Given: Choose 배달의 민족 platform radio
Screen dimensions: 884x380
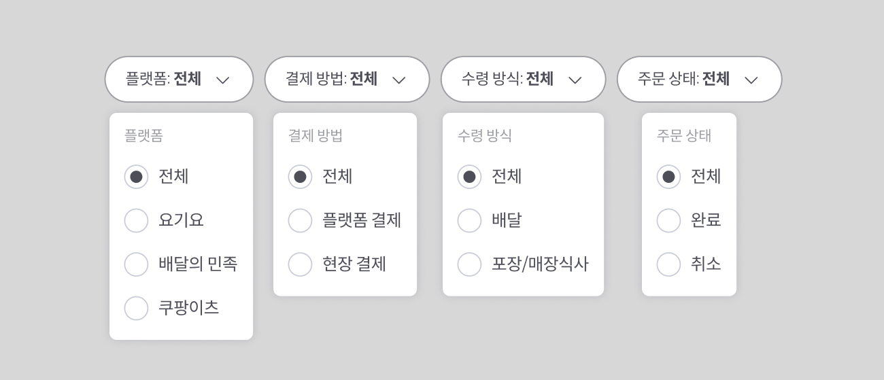Looking at the screenshot, I should pos(136,264).
